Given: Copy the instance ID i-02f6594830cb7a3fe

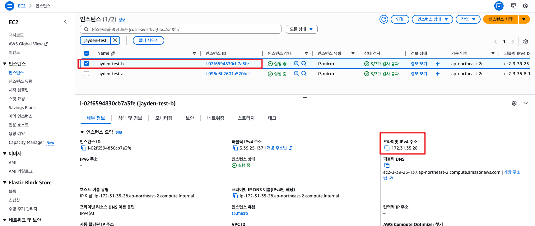Looking at the screenshot, I should point(83,148).
